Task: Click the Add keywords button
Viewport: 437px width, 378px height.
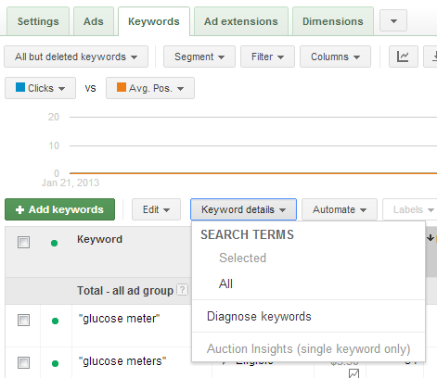Action: pos(59,209)
